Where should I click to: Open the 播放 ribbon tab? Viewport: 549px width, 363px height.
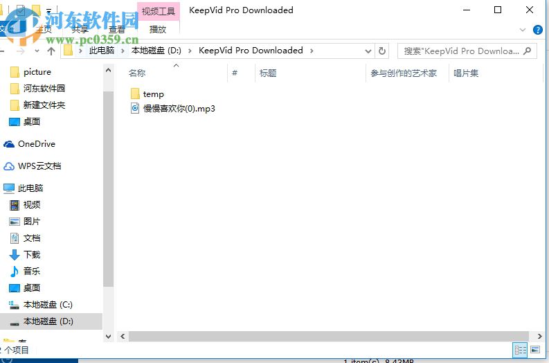tap(158, 29)
